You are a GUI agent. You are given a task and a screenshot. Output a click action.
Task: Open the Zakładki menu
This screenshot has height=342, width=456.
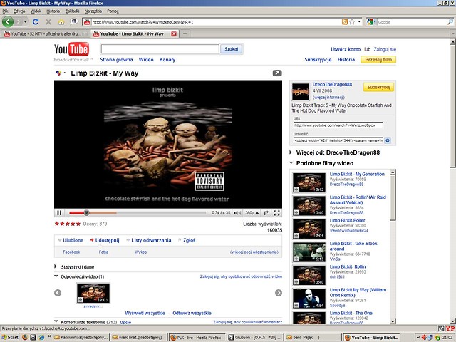point(72,11)
